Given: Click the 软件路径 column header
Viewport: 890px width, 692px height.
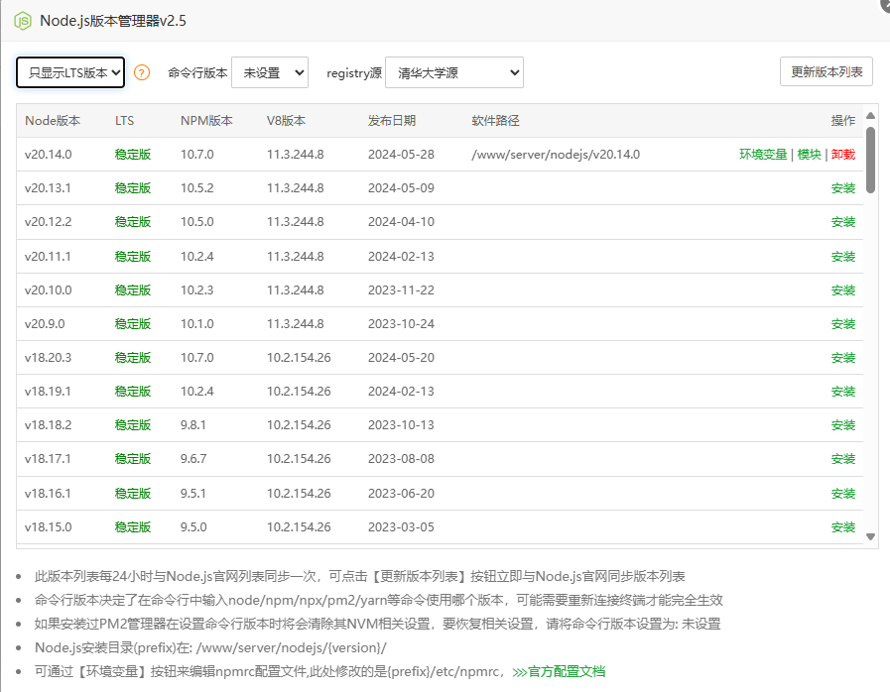Looking at the screenshot, I should coord(495,121).
